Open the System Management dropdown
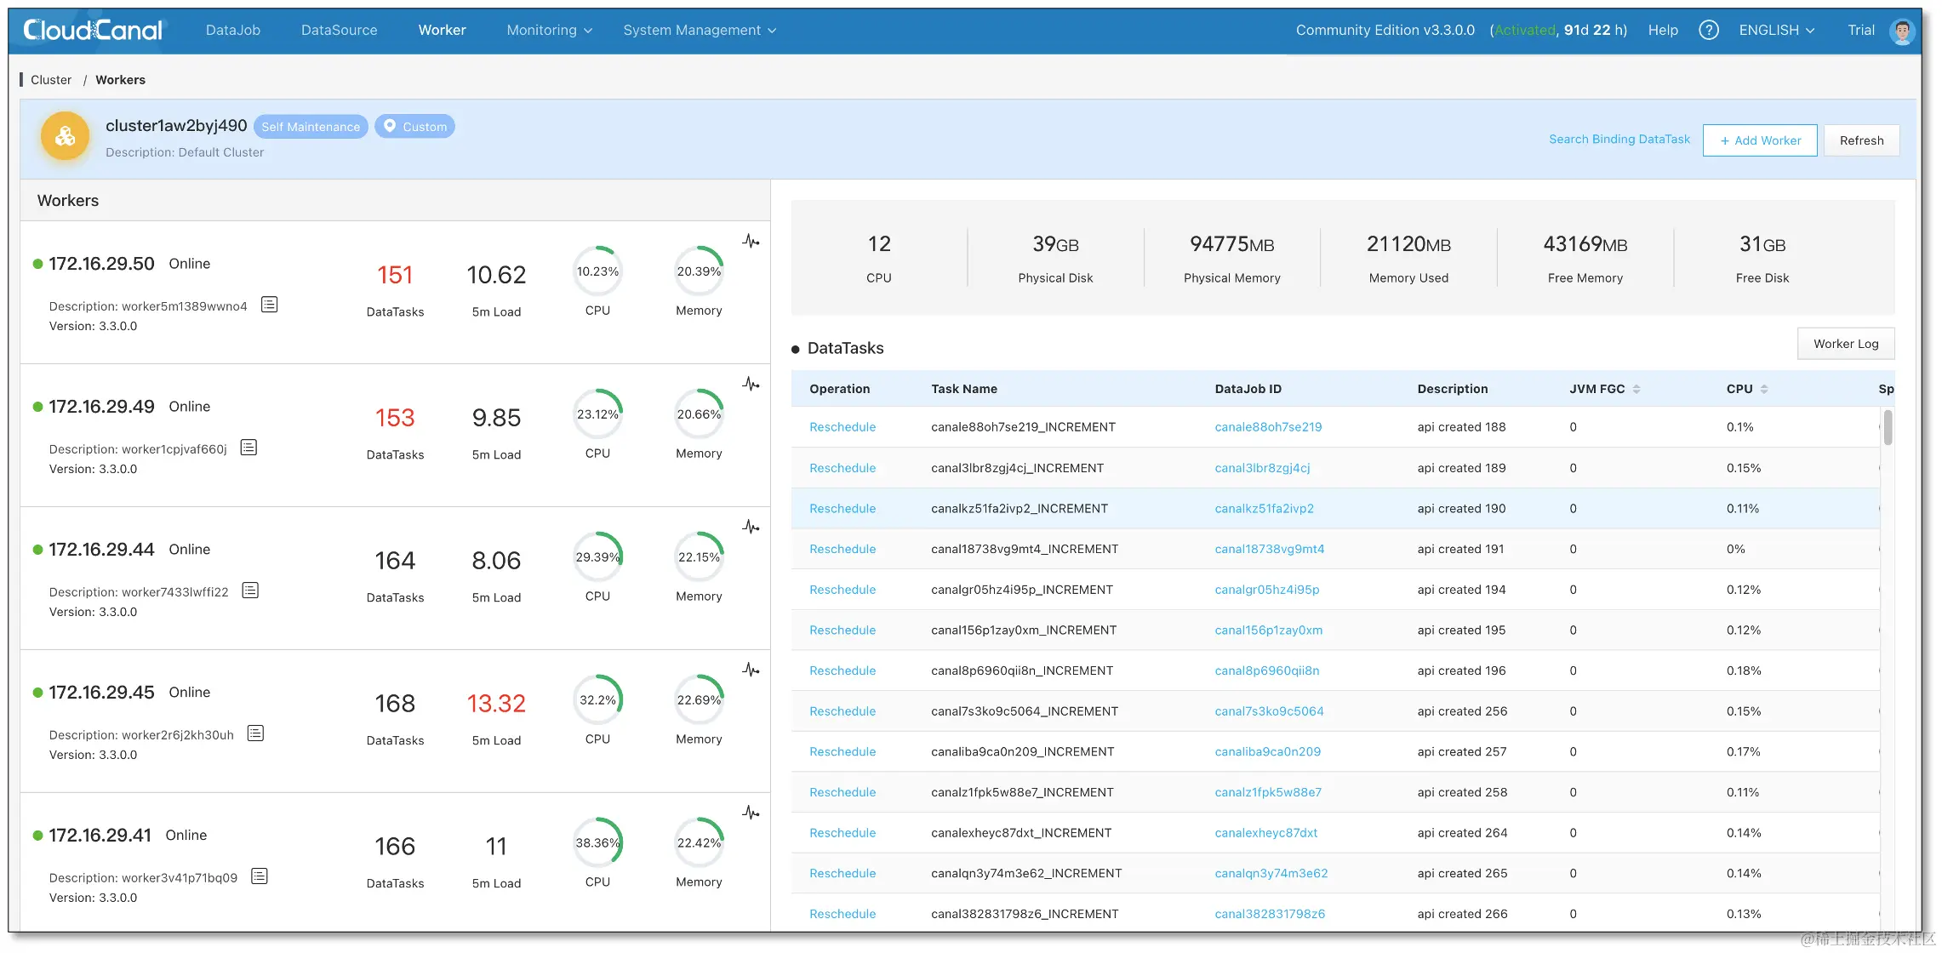Viewport: 1942px width, 953px height. click(700, 30)
